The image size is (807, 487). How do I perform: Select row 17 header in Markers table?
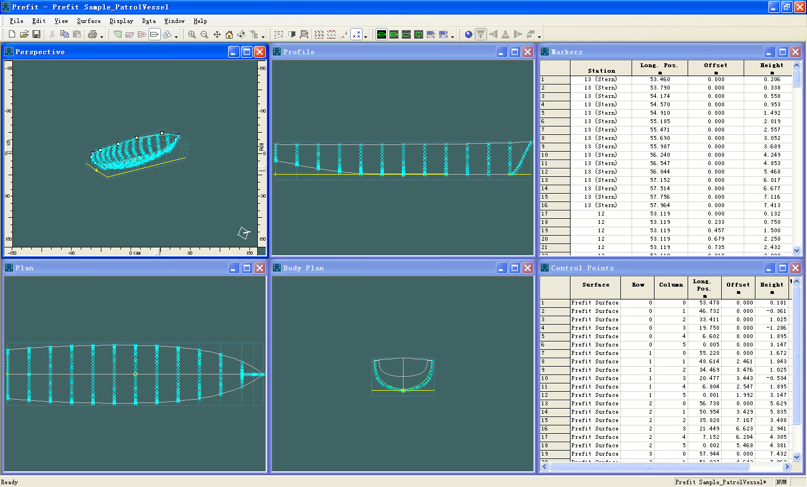(x=555, y=214)
